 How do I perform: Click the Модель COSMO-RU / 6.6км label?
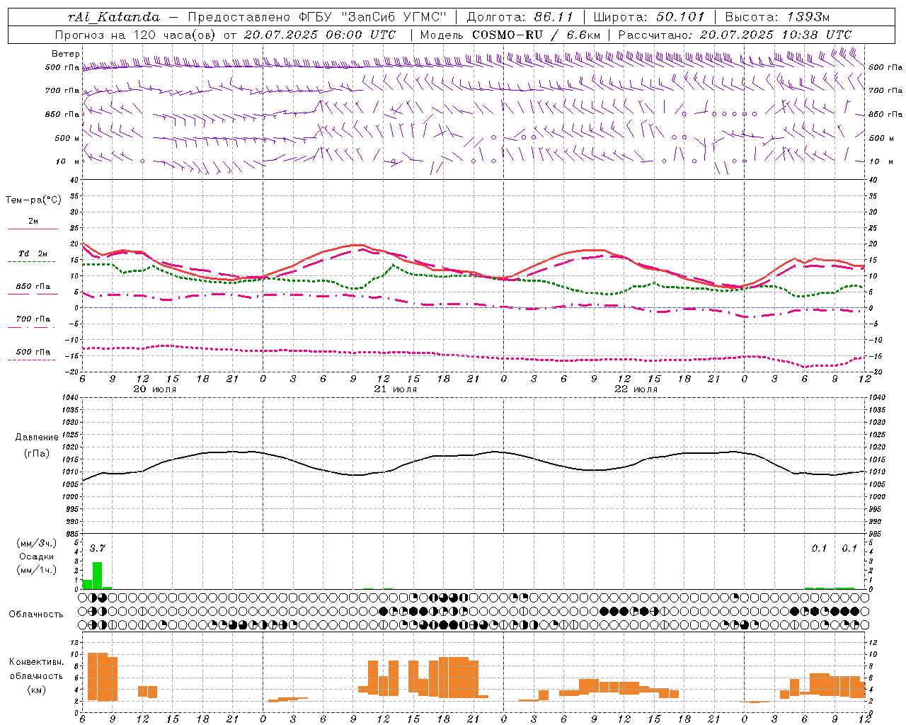coord(510,35)
